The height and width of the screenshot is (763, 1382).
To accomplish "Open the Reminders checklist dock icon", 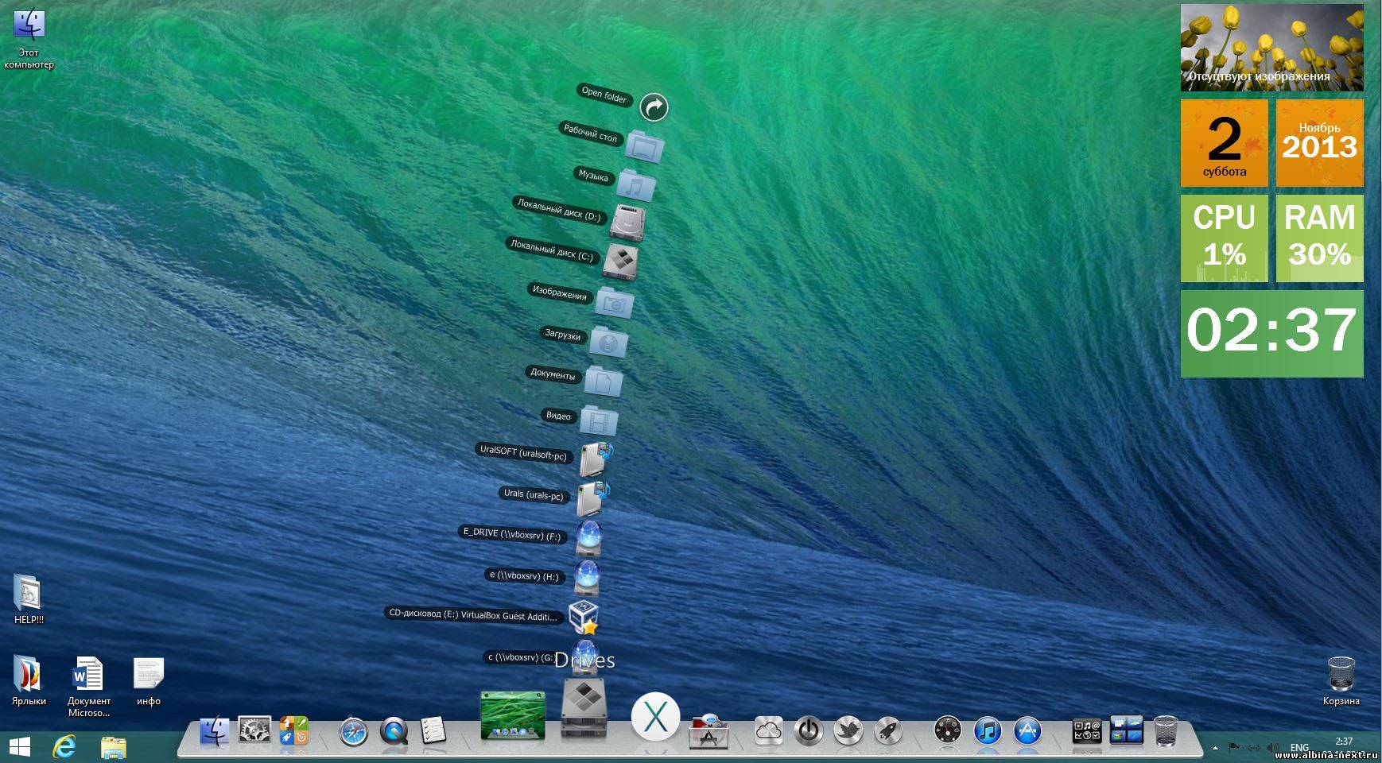I will pyautogui.click(x=433, y=731).
